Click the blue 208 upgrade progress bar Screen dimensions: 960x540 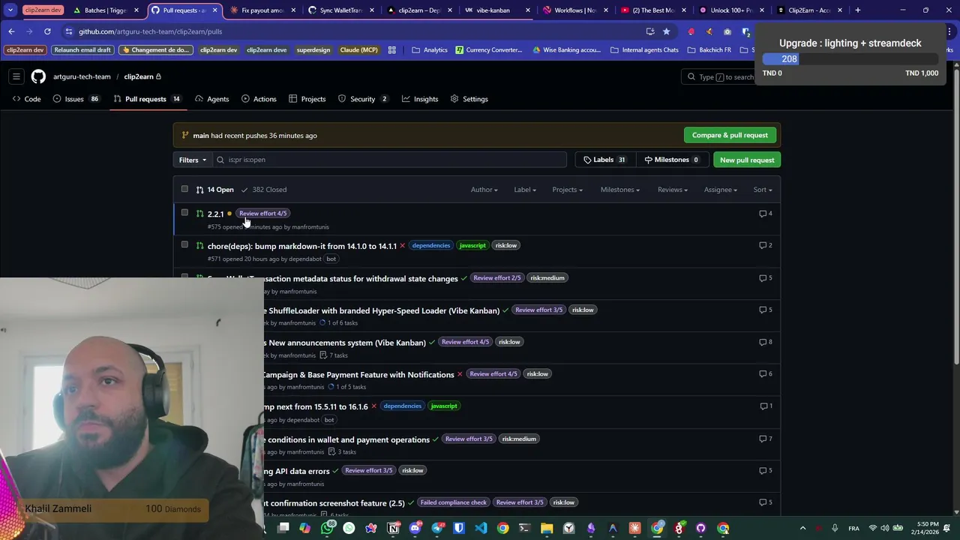coord(780,59)
